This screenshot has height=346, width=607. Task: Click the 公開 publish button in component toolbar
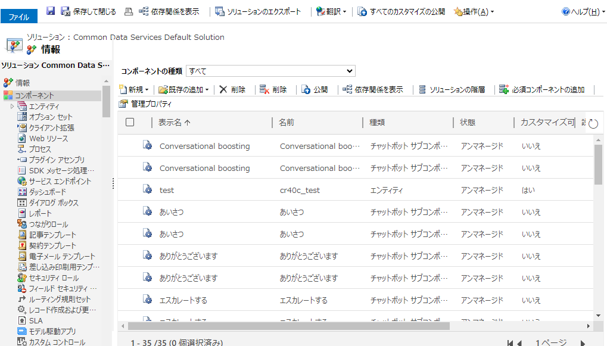(315, 89)
